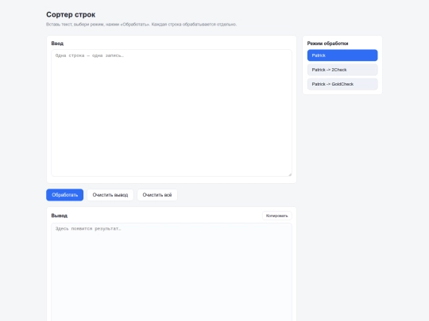This screenshot has width=429, height=321.
Task: Click the Режим обработки label
Action: pos(327,44)
